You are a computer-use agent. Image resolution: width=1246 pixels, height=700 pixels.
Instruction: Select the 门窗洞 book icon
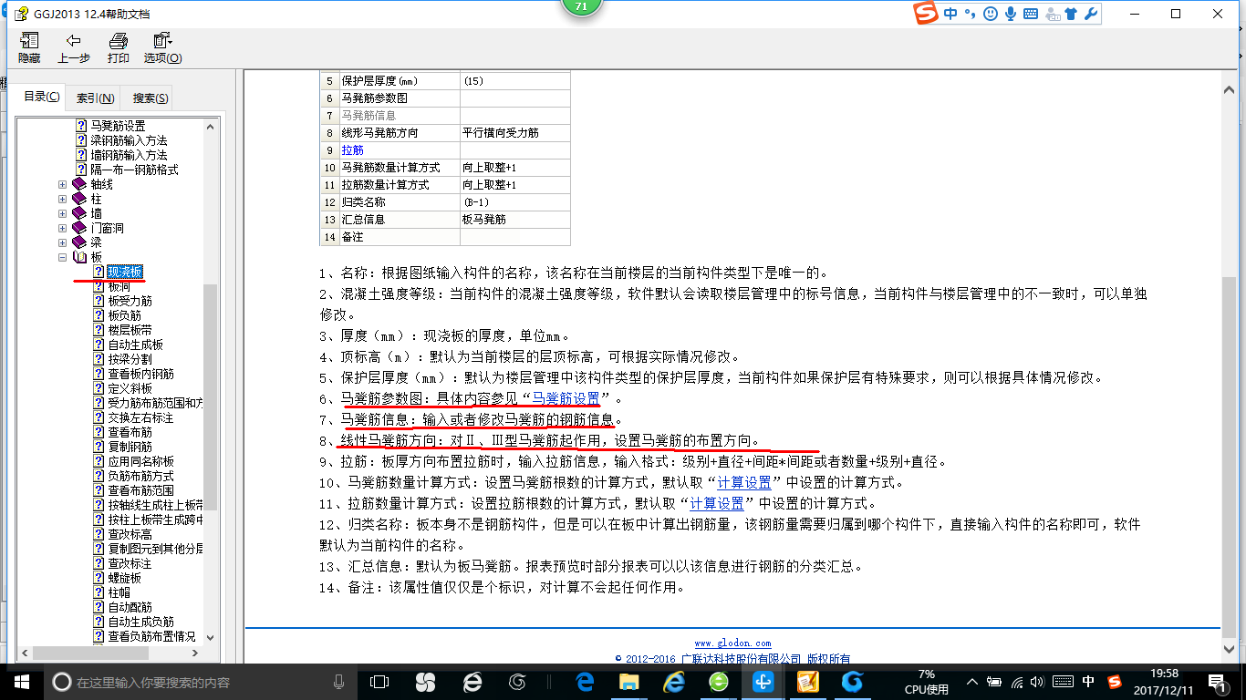pos(79,228)
